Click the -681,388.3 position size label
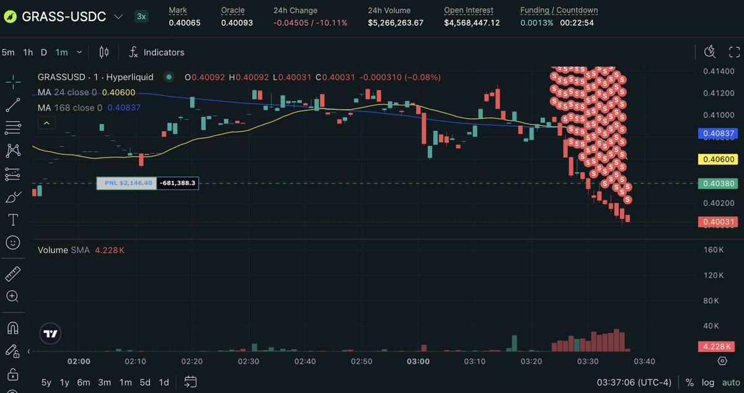 (177, 183)
